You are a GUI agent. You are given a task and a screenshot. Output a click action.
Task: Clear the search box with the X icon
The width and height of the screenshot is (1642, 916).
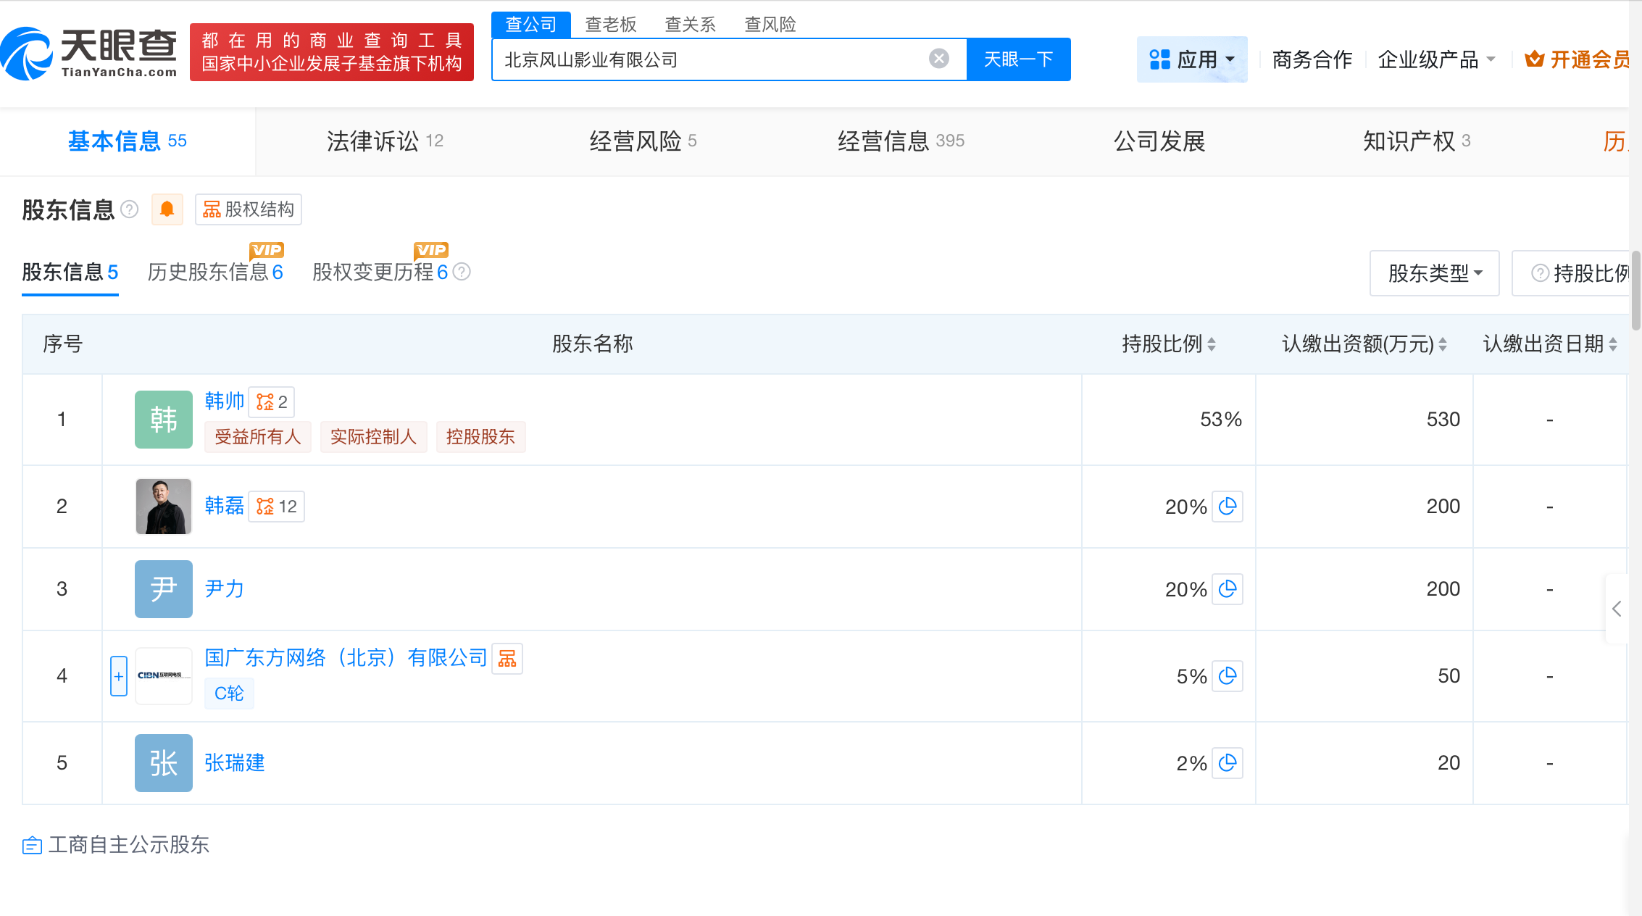[x=938, y=59]
